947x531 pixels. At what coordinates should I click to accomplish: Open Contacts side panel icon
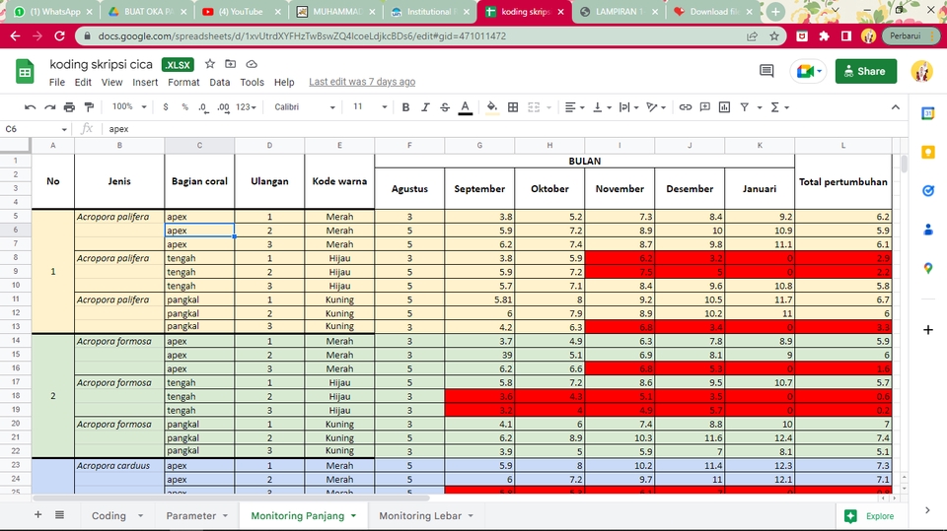point(928,230)
